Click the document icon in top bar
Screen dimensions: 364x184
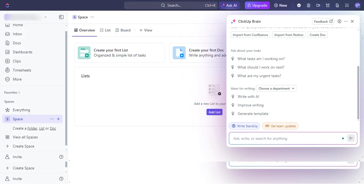tap(337, 5)
